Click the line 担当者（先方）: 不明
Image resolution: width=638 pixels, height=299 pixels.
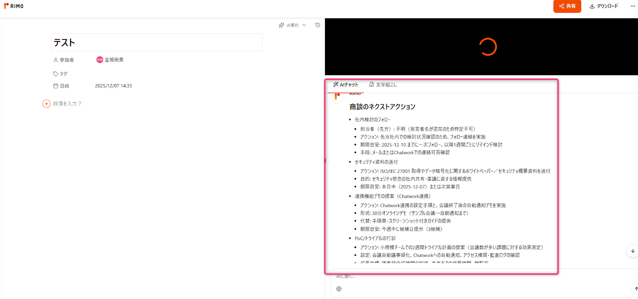coord(418,129)
